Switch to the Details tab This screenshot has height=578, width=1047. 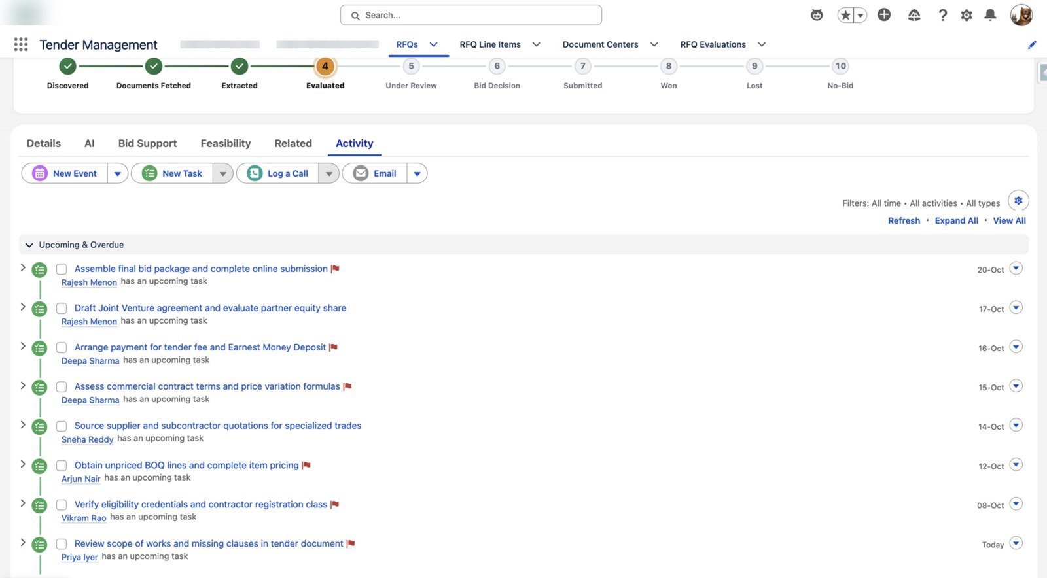(x=44, y=143)
